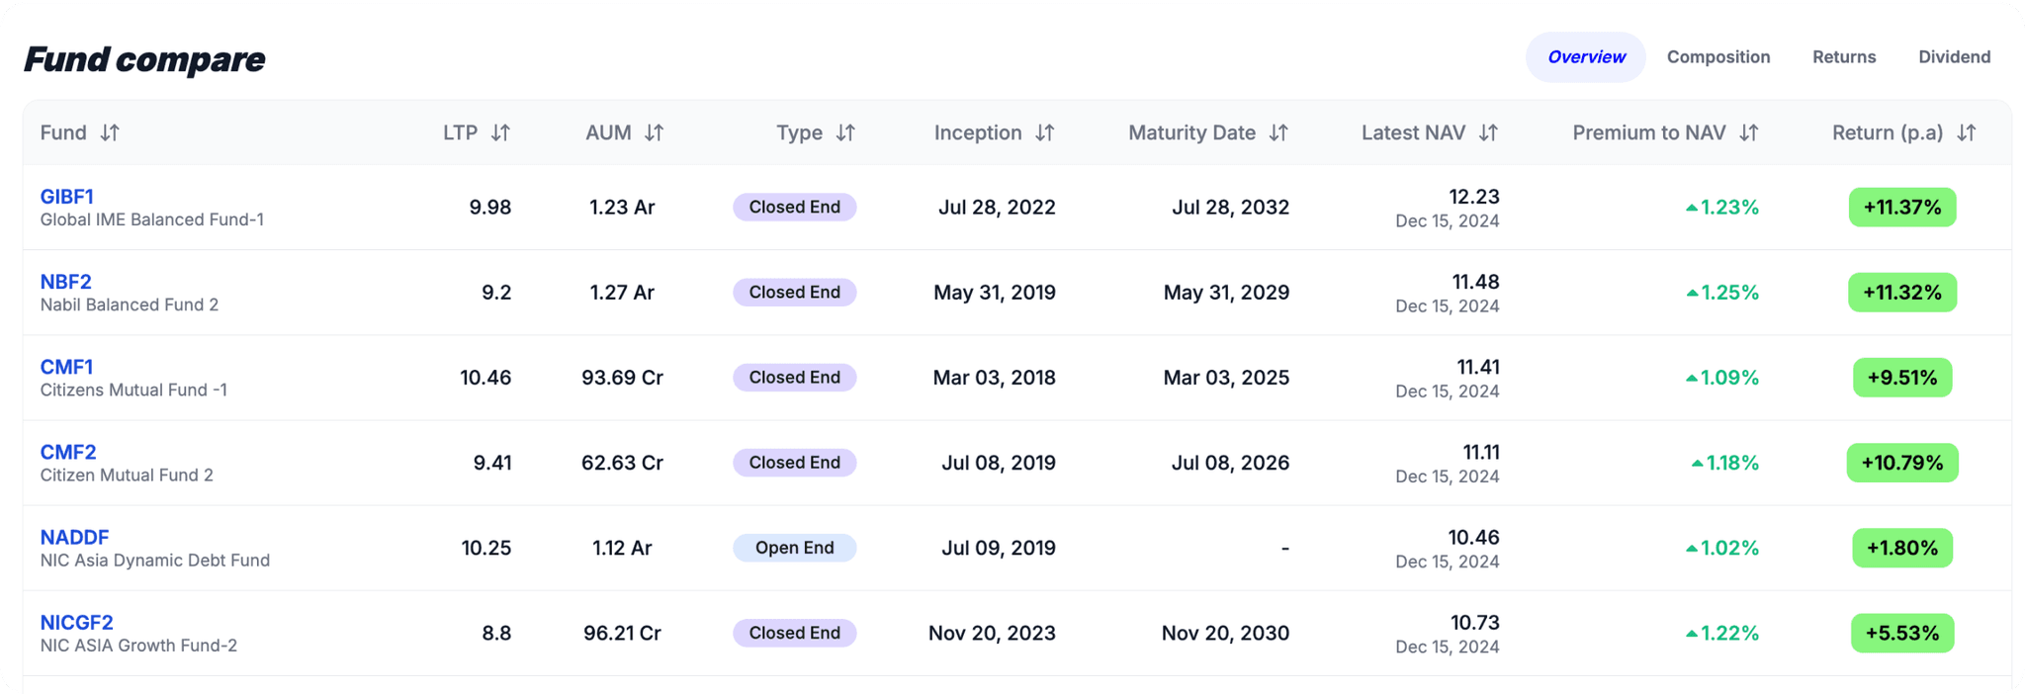Click the Closed End badge for NICGF2
The width and height of the screenshot is (2025, 694).
pos(794,633)
